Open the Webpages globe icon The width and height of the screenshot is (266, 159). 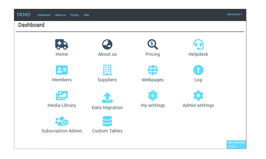pos(153,70)
